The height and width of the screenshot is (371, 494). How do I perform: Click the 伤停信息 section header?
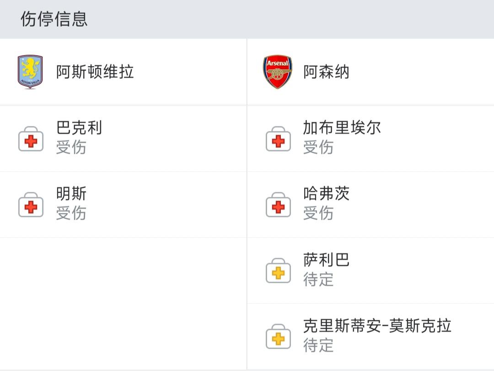(54, 19)
